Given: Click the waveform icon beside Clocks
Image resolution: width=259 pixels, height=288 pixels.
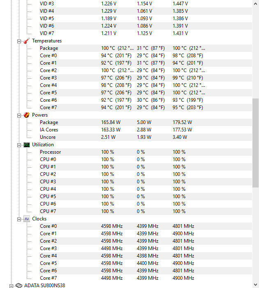Looking at the screenshot, I should tap(27, 219).
